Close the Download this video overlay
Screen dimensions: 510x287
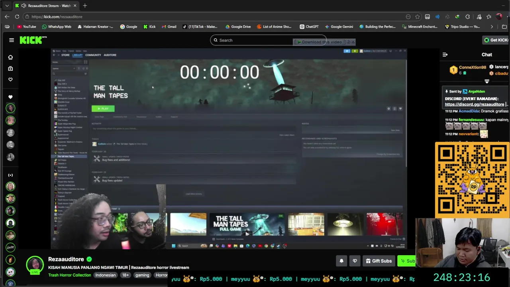point(353,42)
